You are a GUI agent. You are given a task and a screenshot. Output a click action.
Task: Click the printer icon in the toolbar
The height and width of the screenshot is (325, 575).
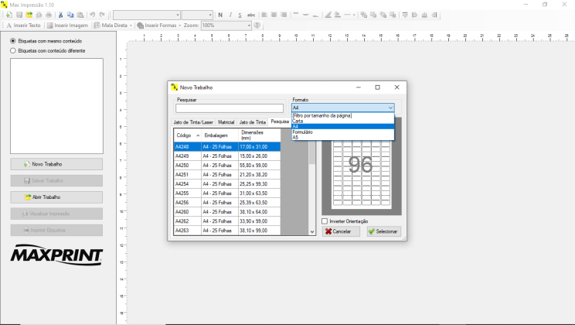point(49,15)
